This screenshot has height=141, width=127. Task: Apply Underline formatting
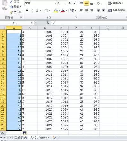pyautogui.click(x=37, y=11)
